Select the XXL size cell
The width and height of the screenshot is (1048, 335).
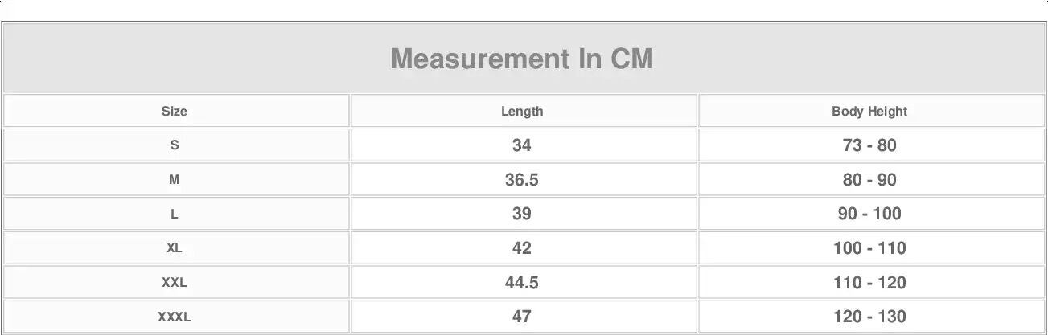click(x=175, y=283)
